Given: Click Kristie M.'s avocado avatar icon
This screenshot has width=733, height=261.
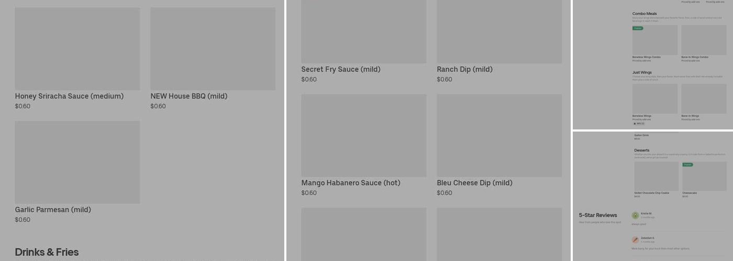Looking at the screenshot, I should click(x=635, y=215).
